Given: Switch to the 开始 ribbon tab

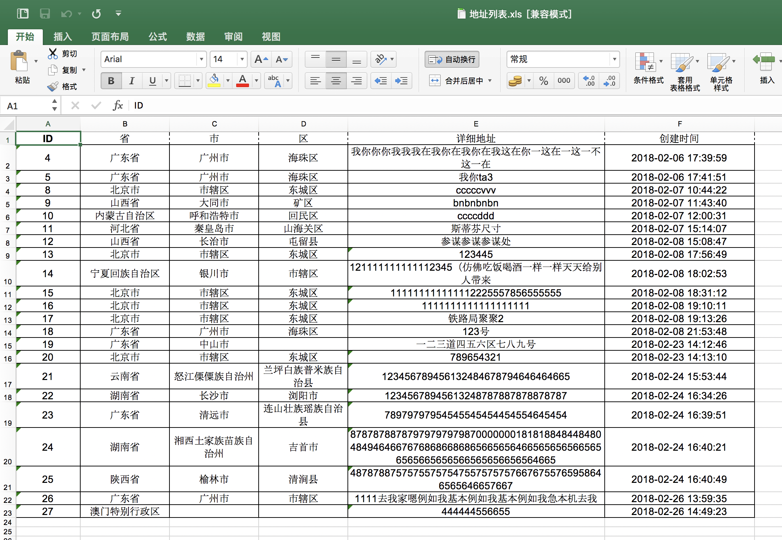Looking at the screenshot, I should tap(25, 37).
